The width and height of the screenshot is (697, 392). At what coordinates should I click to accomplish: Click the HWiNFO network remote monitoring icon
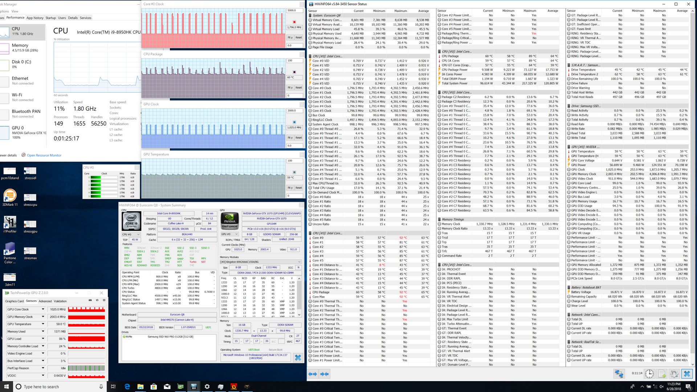pyautogui.click(x=619, y=373)
